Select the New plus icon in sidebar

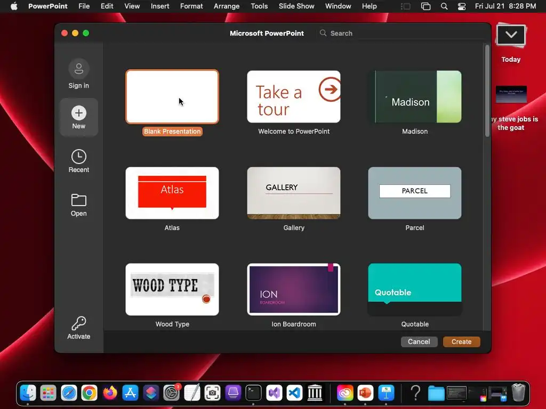coord(79,113)
